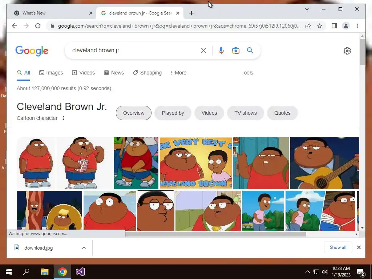Start a voice search with the microphone

pyautogui.click(x=221, y=50)
